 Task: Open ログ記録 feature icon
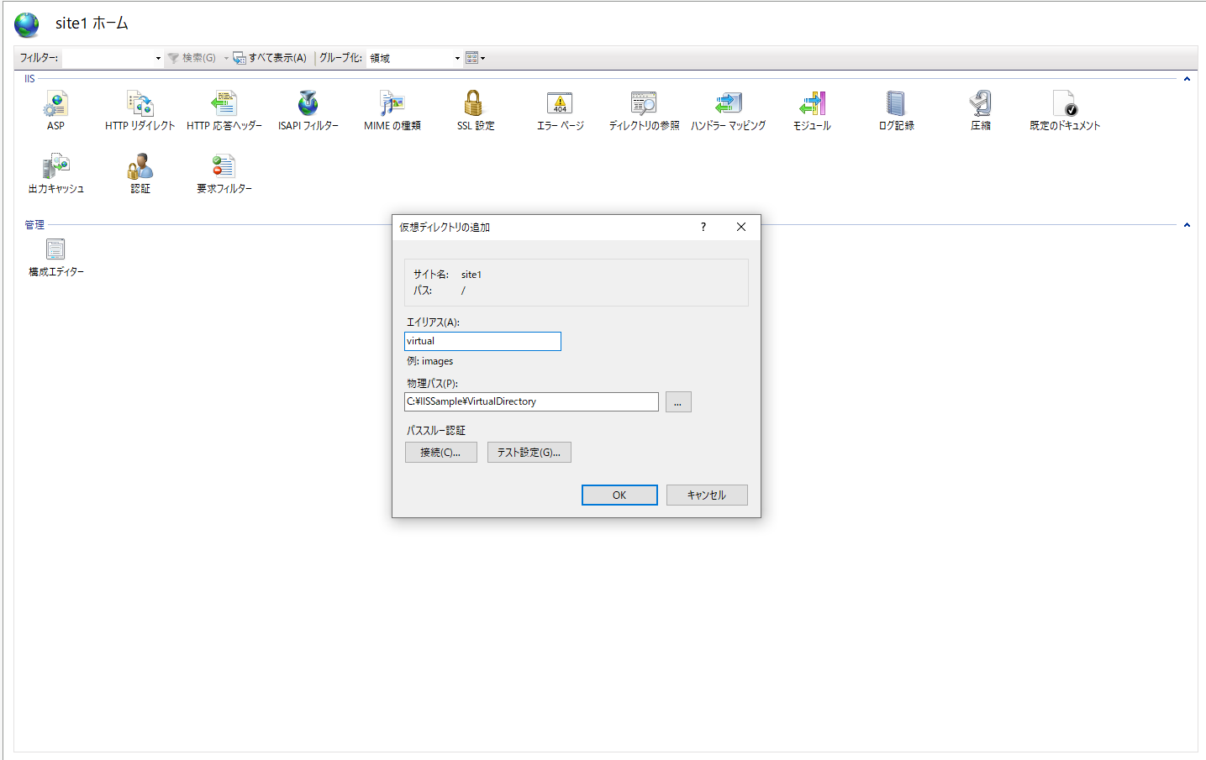(x=896, y=103)
